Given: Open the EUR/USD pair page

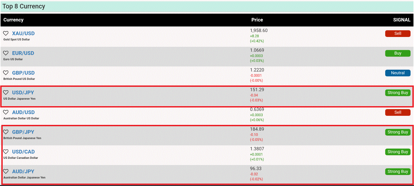Looking at the screenshot, I should coord(23,53).
